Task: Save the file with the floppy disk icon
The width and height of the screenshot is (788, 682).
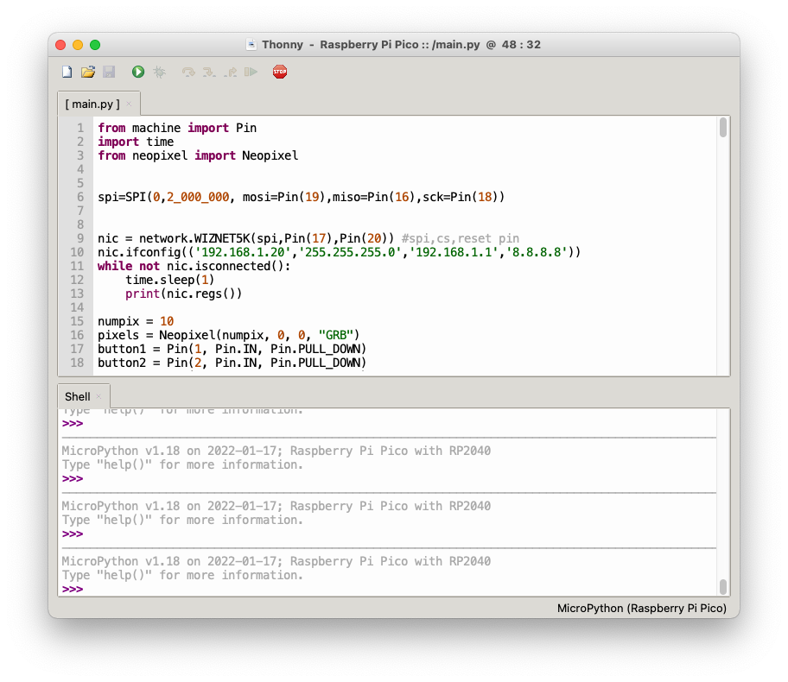Action: (109, 72)
